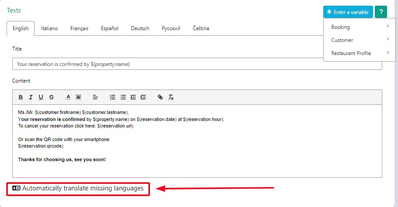Click the $(reservation.qrcode) line in content
Viewport: 398px width, 207px height.
[x=41, y=146]
